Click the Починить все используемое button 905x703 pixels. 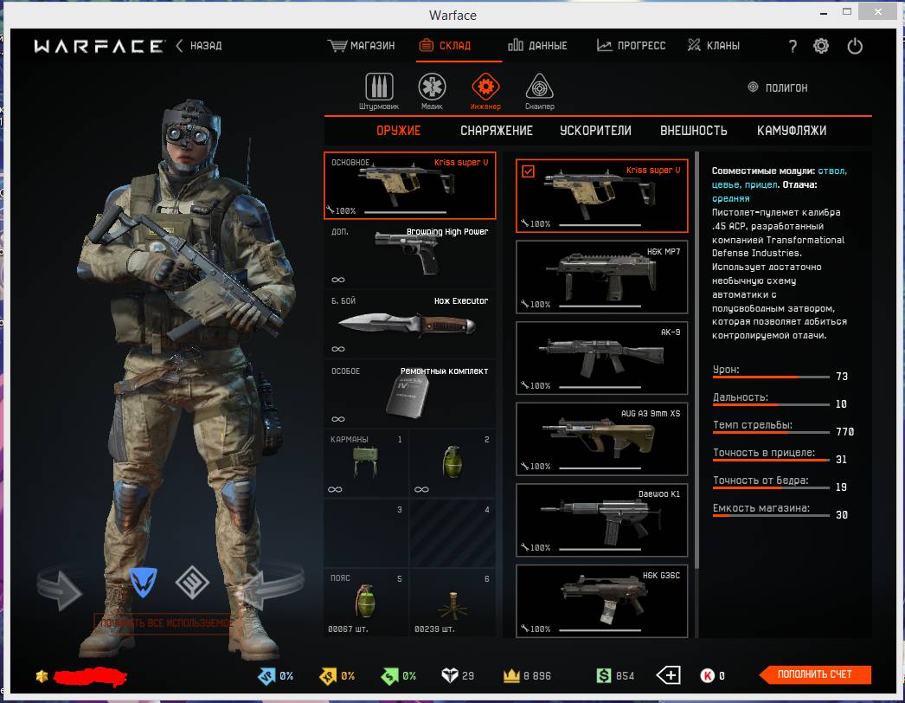[165, 622]
